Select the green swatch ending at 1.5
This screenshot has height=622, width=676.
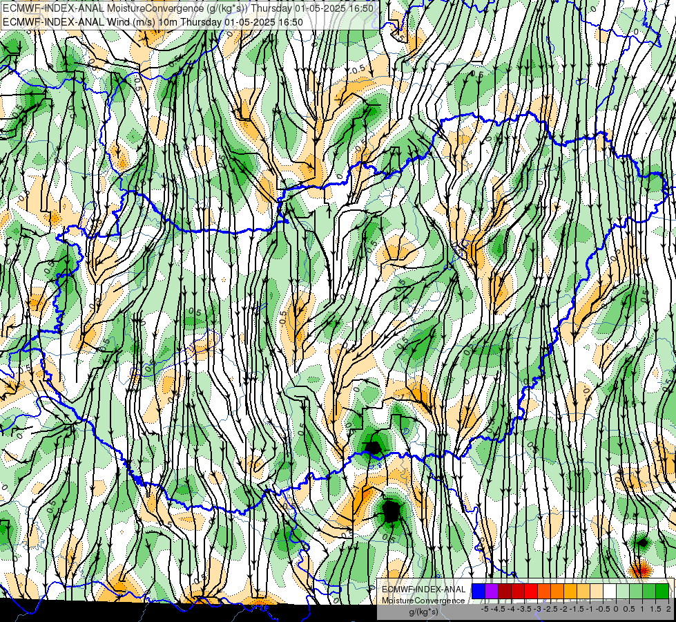(649, 591)
